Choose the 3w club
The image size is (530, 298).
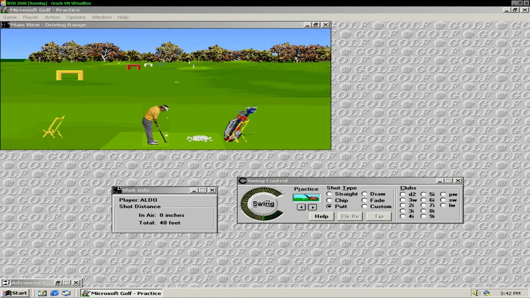tap(403, 200)
